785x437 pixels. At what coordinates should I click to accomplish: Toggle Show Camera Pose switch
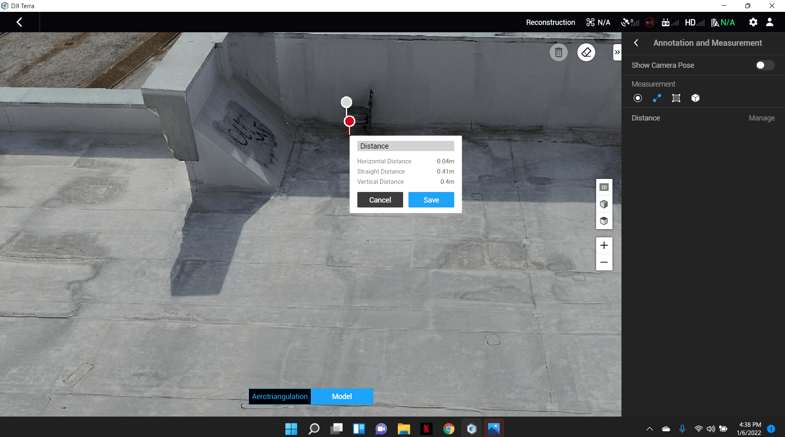764,65
